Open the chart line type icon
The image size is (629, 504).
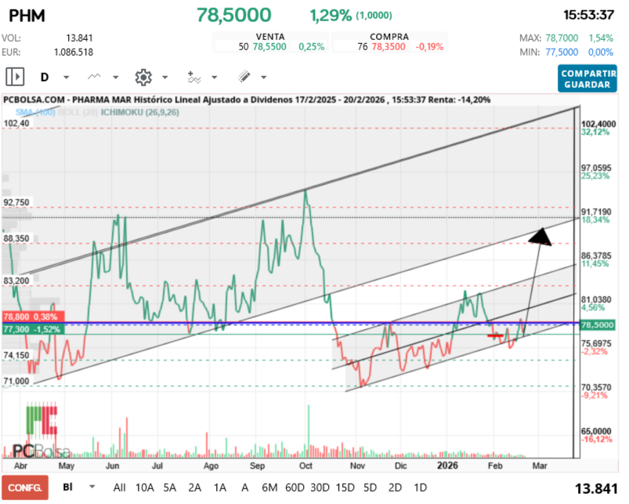coord(94,77)
